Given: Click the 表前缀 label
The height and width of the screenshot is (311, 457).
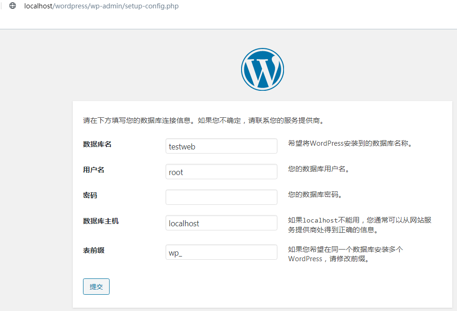Looking at the screenshot, I should [94, 250].
